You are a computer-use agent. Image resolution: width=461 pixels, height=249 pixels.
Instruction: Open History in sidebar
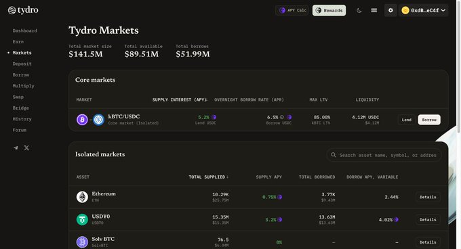tap(22, 119)
